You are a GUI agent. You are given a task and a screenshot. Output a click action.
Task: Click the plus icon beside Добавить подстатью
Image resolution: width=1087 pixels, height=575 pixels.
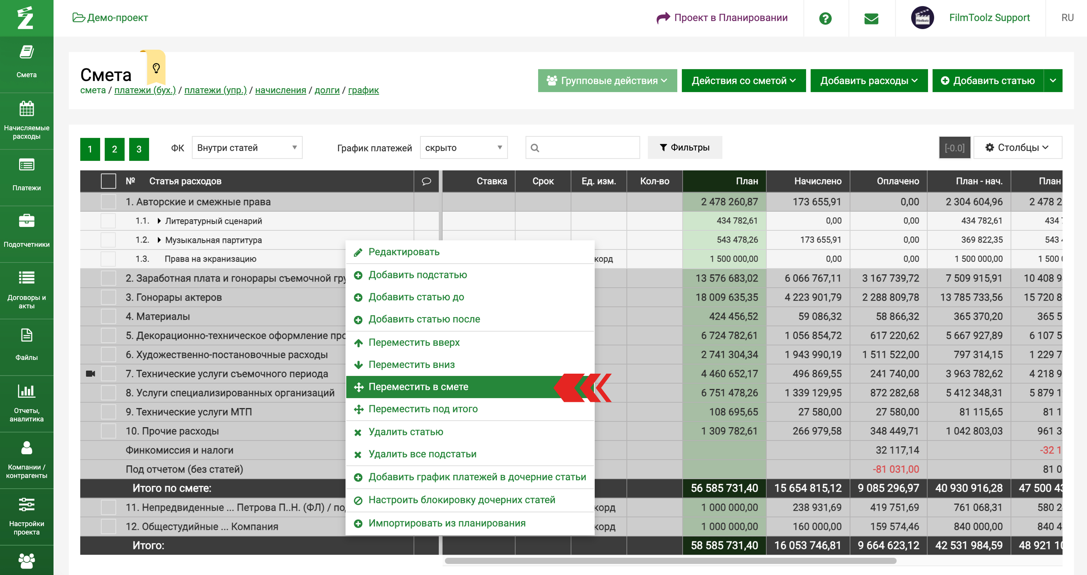click(x=358, y=275)
